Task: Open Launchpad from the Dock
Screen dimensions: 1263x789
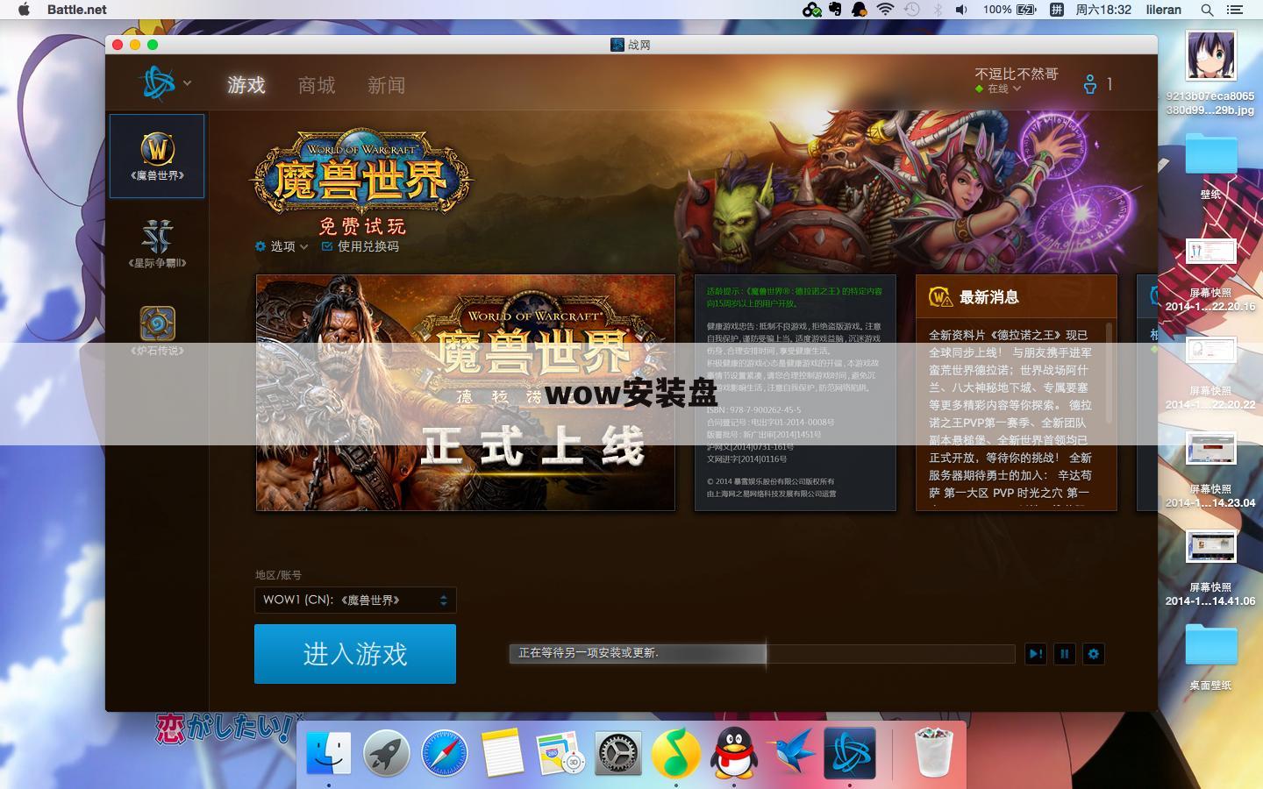Action: [386, 753]
